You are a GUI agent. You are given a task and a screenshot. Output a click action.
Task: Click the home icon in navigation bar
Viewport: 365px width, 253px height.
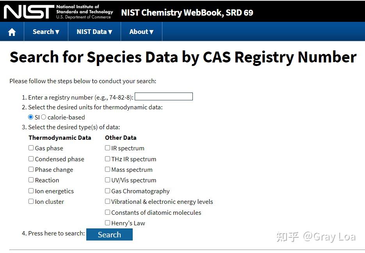pos(12,32)
